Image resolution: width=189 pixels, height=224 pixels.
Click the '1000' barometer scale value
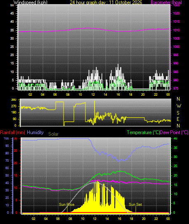[x=177, y=47]
